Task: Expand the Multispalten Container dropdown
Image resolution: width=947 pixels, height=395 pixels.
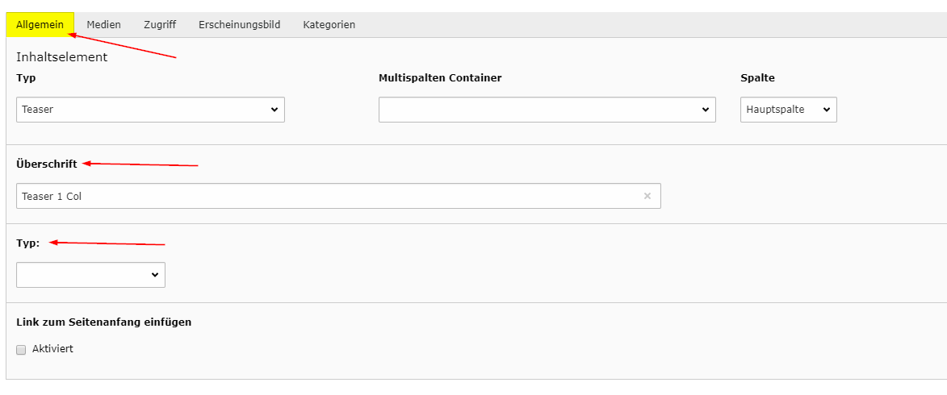Action: pyautogui.click(x=547, y=110)
